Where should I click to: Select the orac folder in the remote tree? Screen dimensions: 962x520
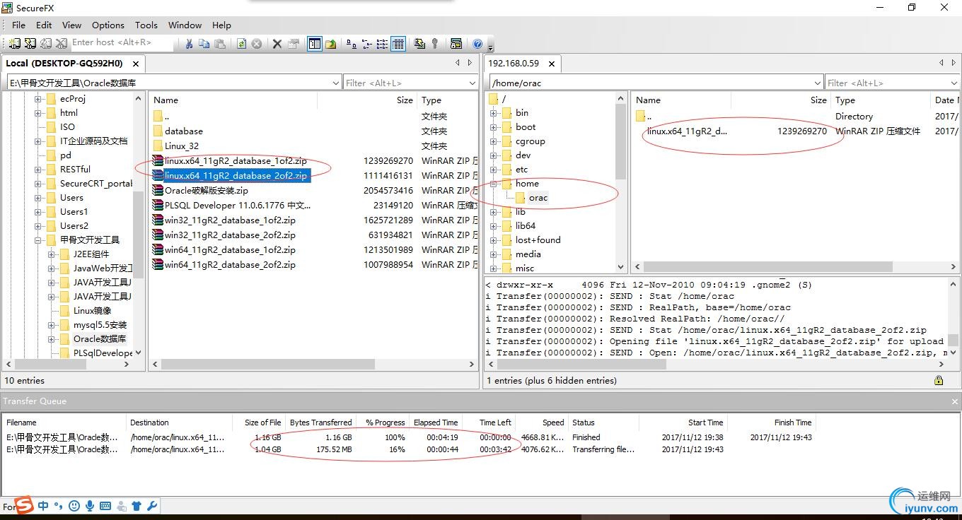coord(538,198)
